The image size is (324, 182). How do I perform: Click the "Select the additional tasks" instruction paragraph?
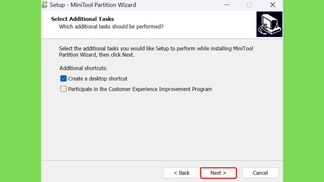pyautogui.click(x=156, y=52)
